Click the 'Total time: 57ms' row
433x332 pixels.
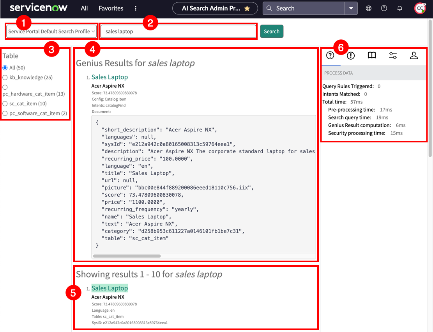tap(343, 102)
